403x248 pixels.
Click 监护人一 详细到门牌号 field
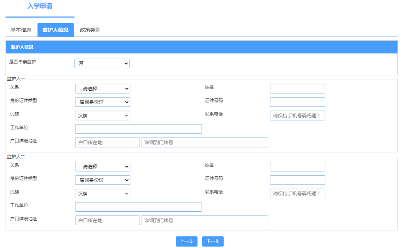tap(204, 143)
